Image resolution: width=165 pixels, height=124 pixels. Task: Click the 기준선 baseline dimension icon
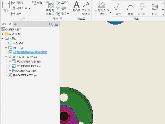[13, 3]
